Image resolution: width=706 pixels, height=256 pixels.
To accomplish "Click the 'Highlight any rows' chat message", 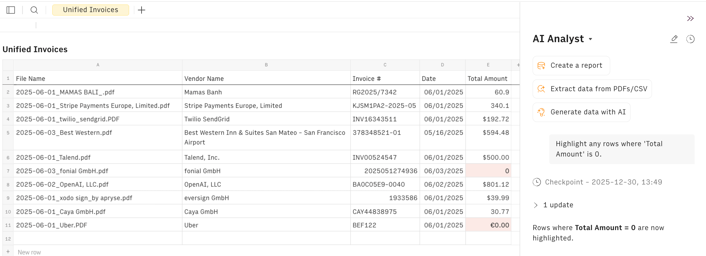I will click(622, 149).
